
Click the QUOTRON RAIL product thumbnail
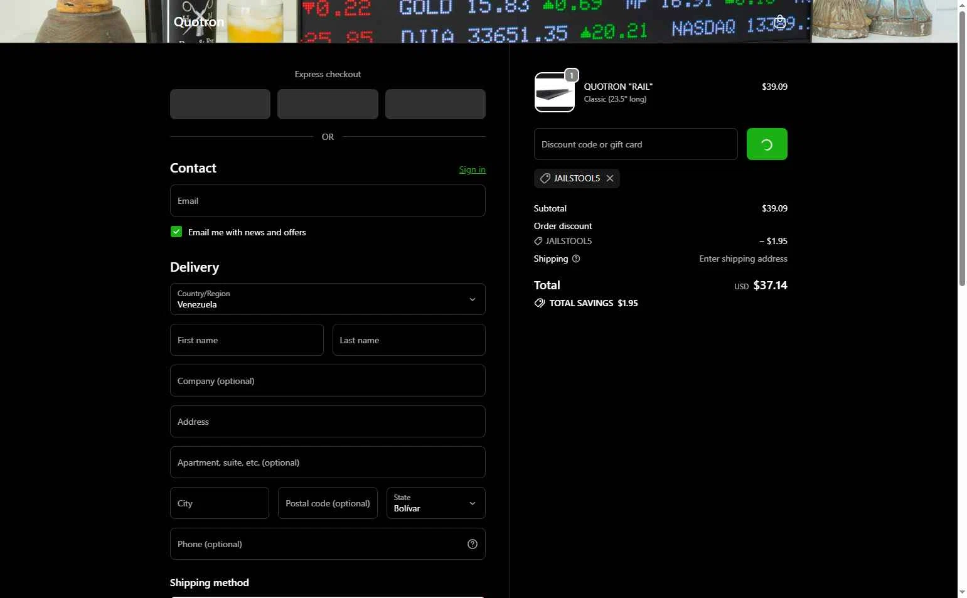click(x=554, y=92)
